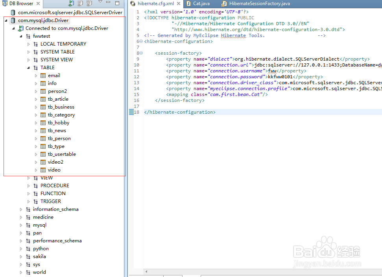
Task: Click the video table icon
Action: [x=43, y=170]
